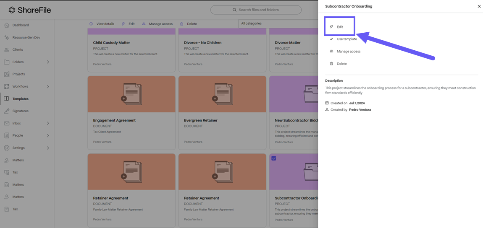
Task: Open Signatures pen icon in sidebar
Action: click(7, 111)
